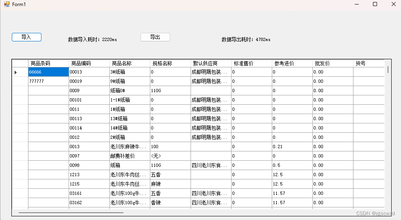Select reference price cell 0.21
This screenshot has width=401, height=220.
[x=292, y=147]
